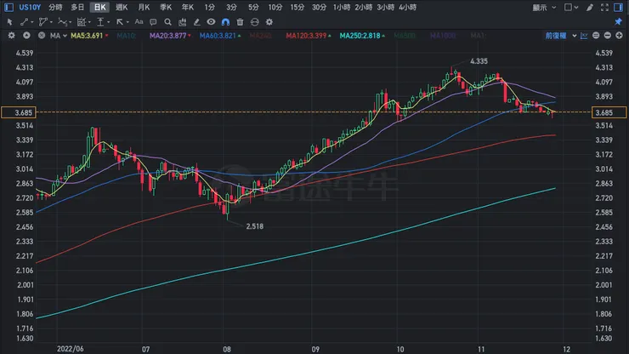The width and height of the screenshot is (629, 354).
Task: Remove MA indicator with X circle
Action: pos(42,36)
